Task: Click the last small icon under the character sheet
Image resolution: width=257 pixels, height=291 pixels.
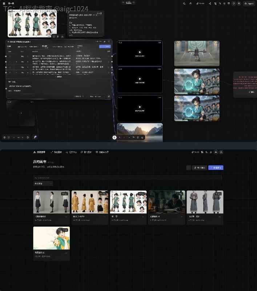Action: tap(62, 37)
